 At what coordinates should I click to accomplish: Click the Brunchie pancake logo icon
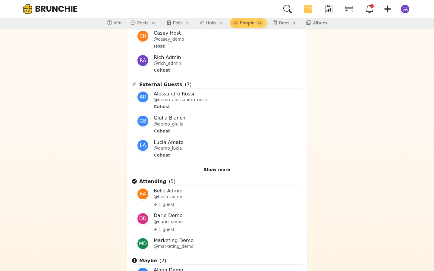(28, 9)
